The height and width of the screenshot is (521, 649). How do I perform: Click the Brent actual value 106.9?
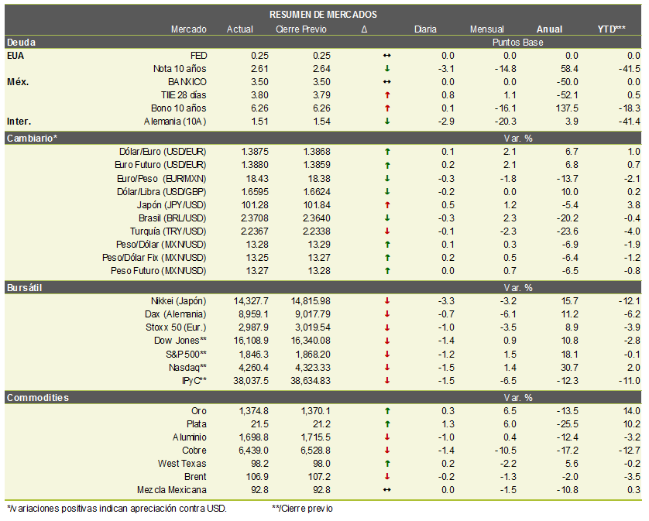(257, 477)
